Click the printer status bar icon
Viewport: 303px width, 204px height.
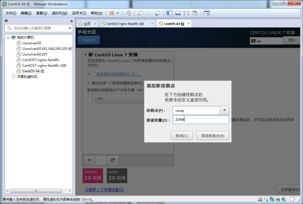click(278, 199)
